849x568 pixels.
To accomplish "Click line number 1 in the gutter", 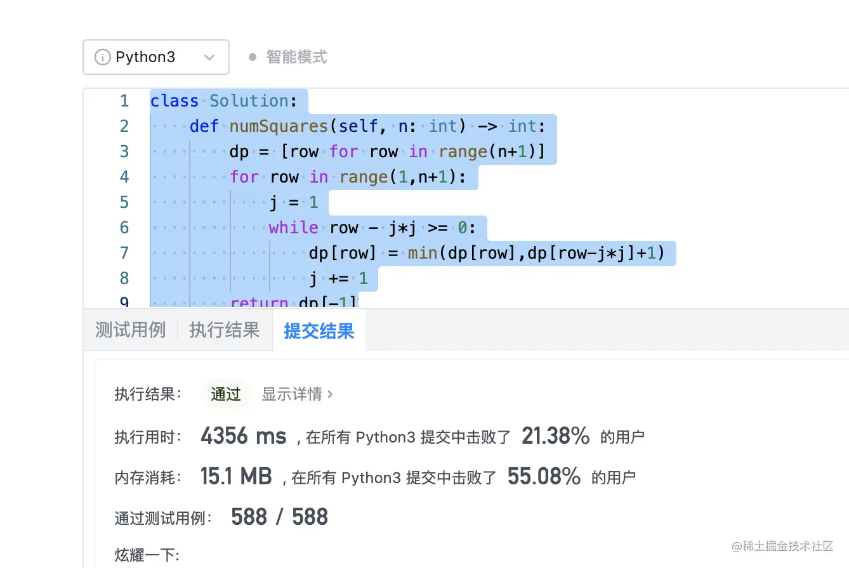I will click(124, 101).
